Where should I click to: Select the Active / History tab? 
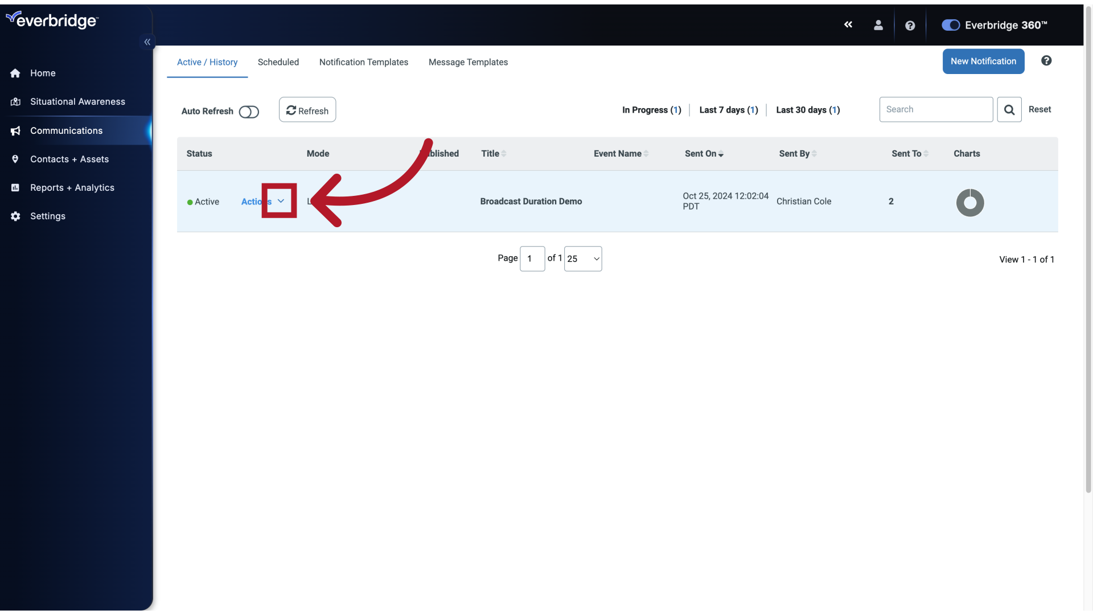click(x=207, y=61)
